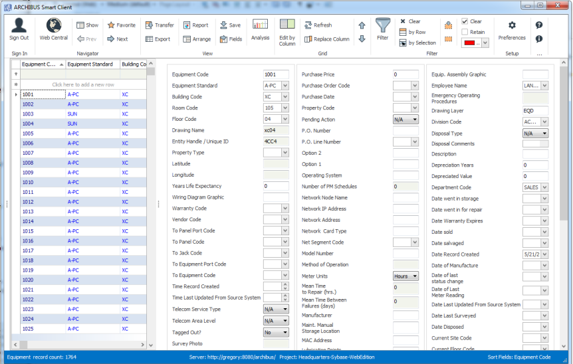Open the Analysis chart tool
The image size is (573, 364).
click(x=260, y=30)
